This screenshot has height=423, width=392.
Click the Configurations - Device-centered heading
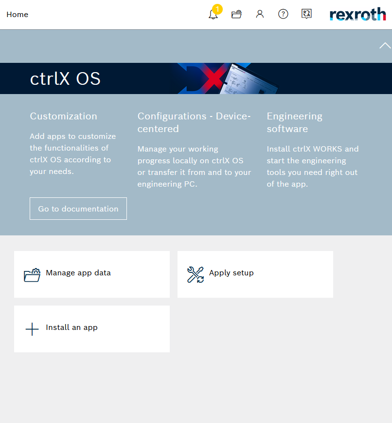click(194, 122)
